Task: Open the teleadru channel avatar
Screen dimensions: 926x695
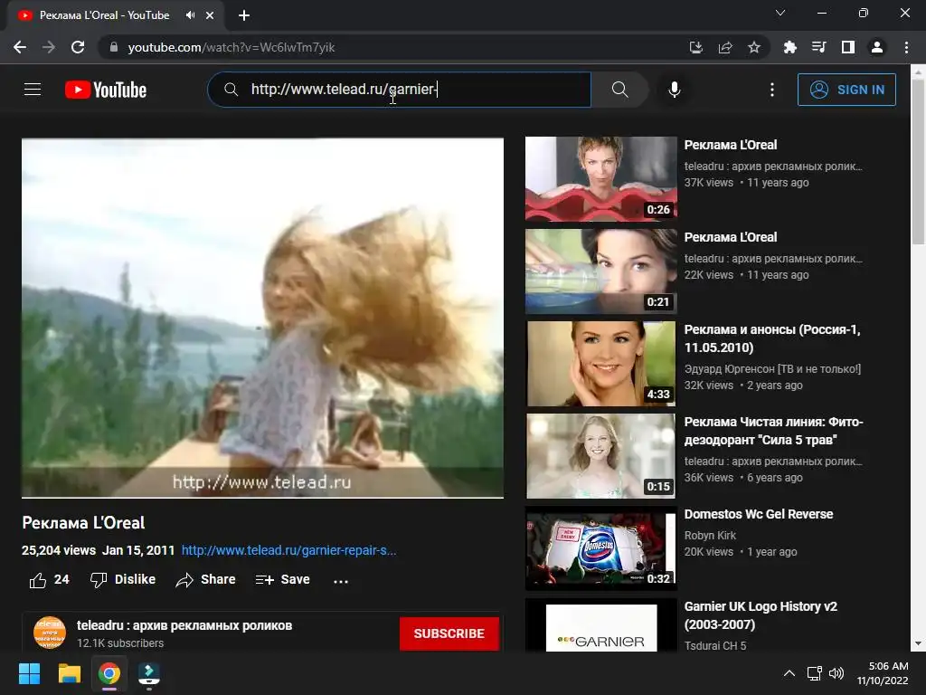Action: coord(50,633)
